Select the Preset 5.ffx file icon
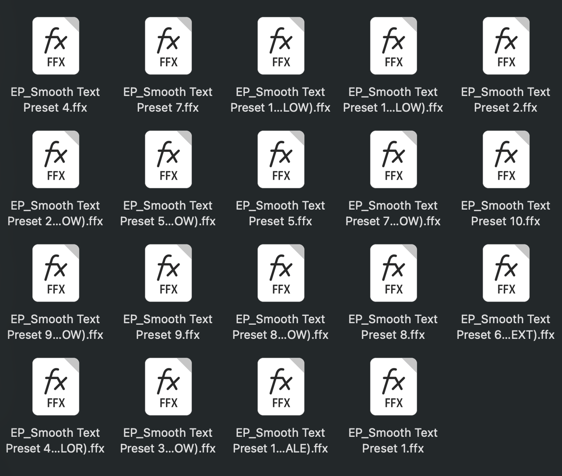The image size is (562, 476). click(x=281, y=160)
